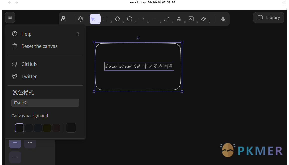Select the Arrow tool
The height and width of the screenshot is (165, 289).
(142, 19)
